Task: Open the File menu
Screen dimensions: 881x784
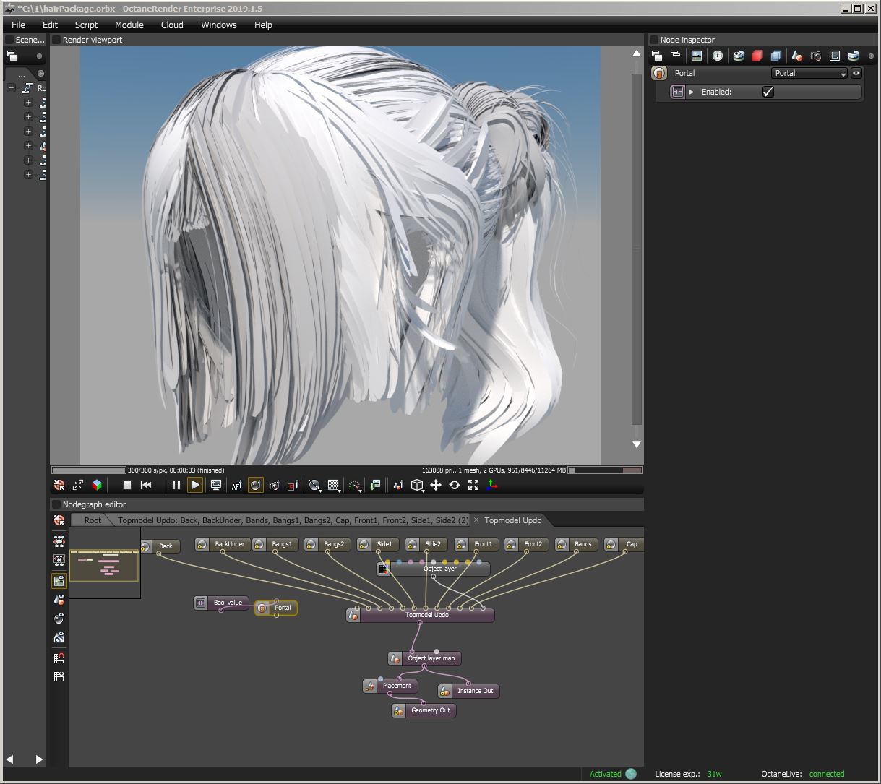Action: pyautogui.click(x=18, y=25)
